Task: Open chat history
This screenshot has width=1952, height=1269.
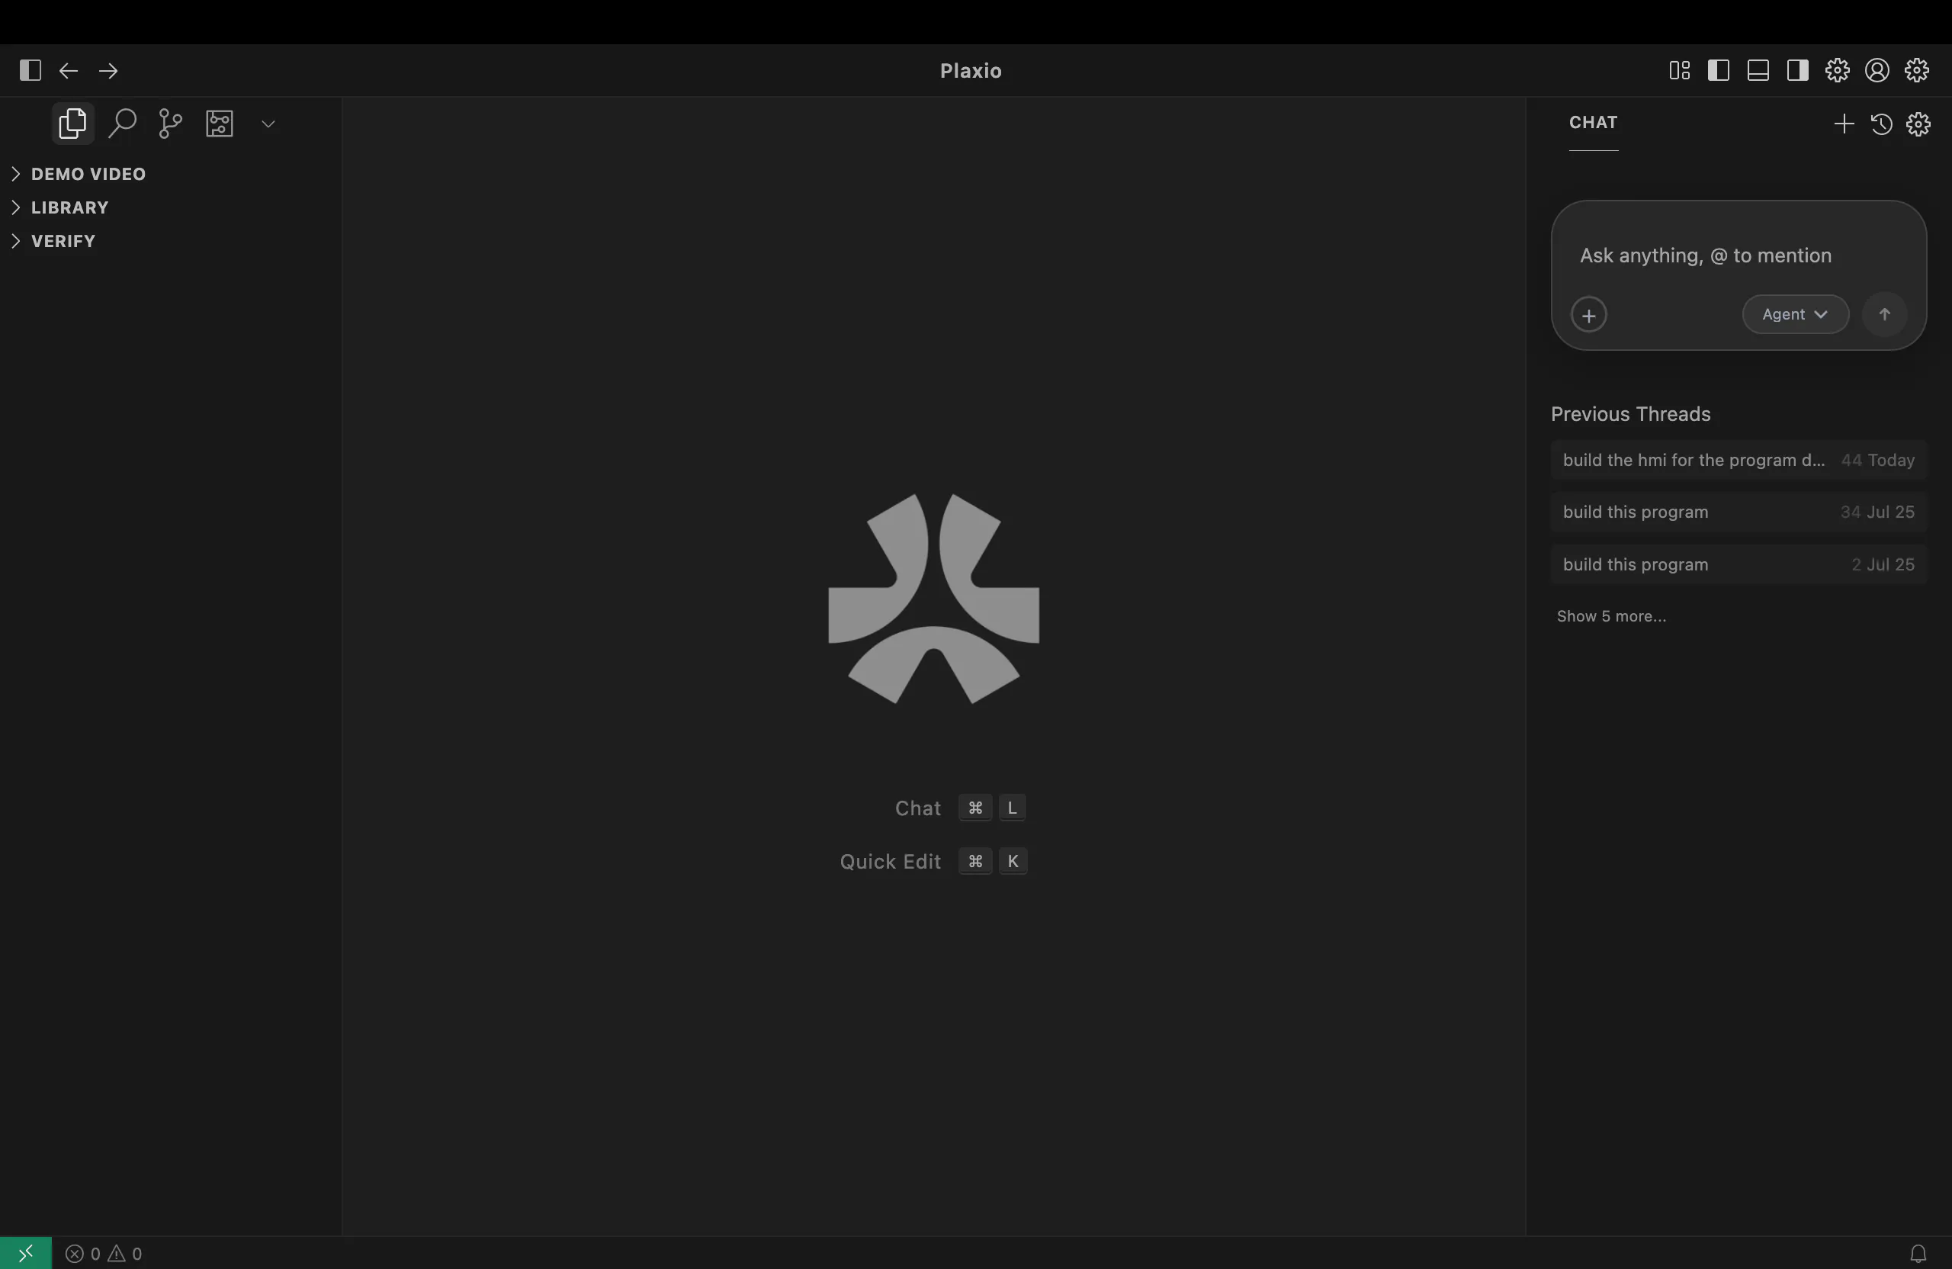Action: (1881, 124)
